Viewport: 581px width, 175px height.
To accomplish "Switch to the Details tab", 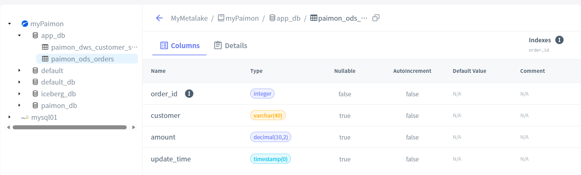I will (231, 46).
